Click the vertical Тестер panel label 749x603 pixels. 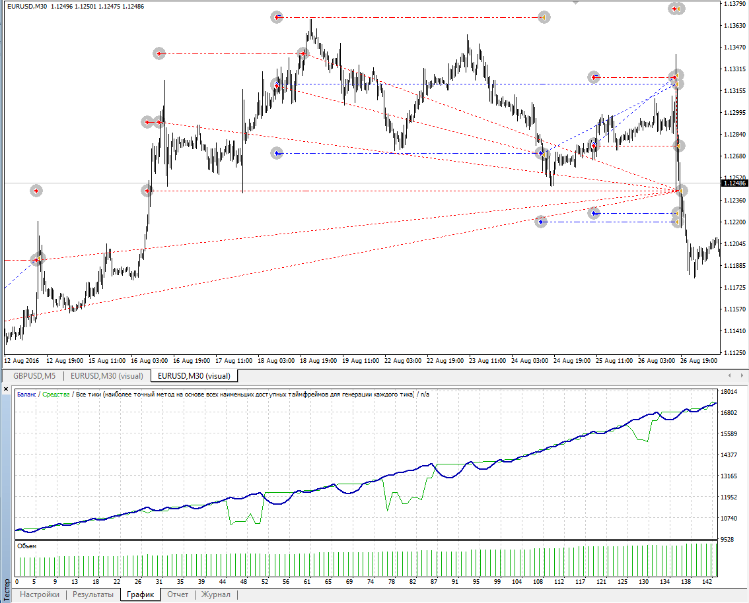point(6,590)
